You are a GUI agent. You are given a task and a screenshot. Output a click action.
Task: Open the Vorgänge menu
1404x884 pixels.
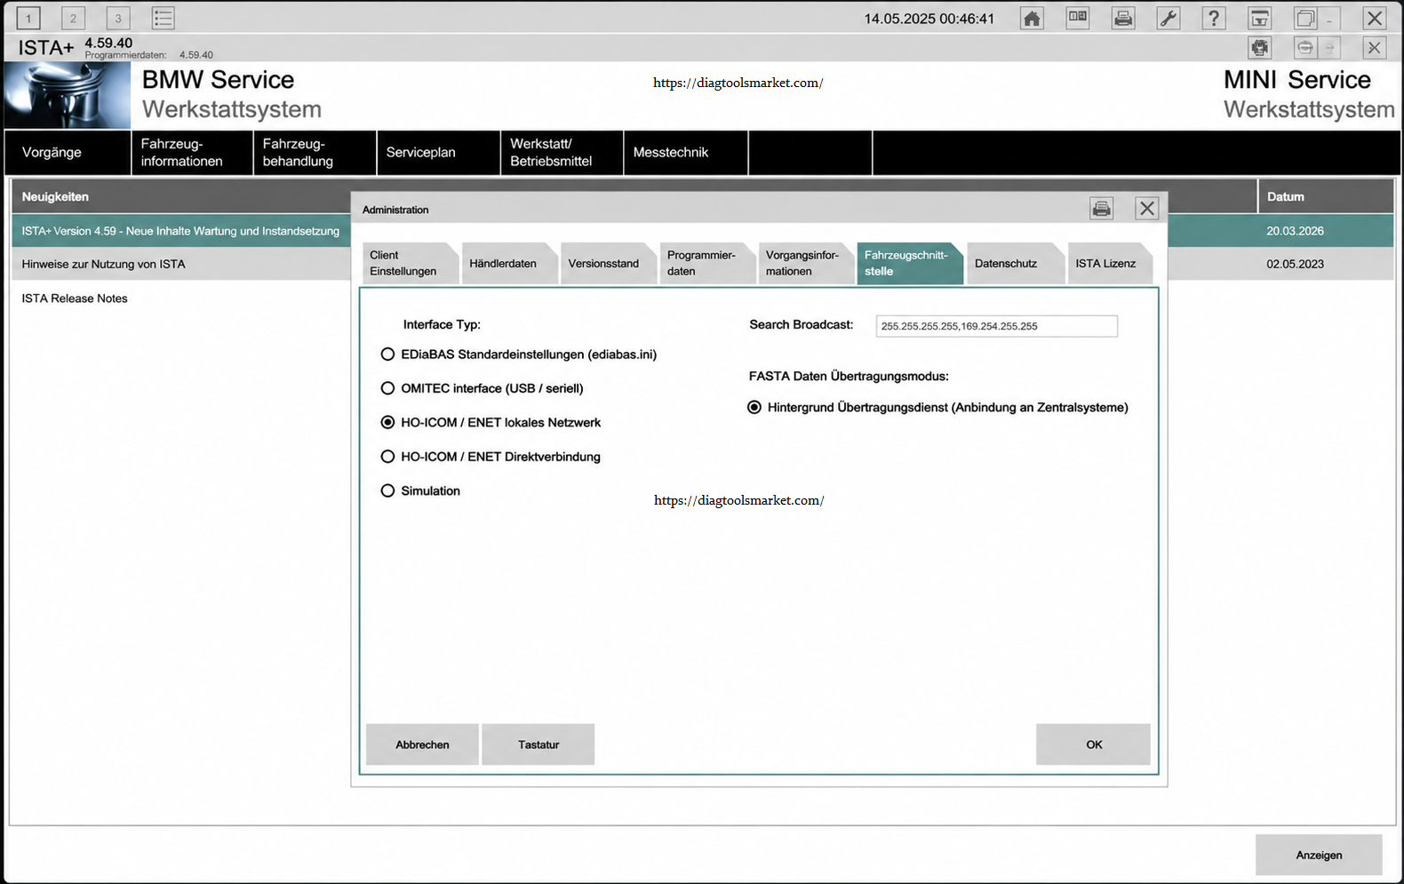[68, 153]
